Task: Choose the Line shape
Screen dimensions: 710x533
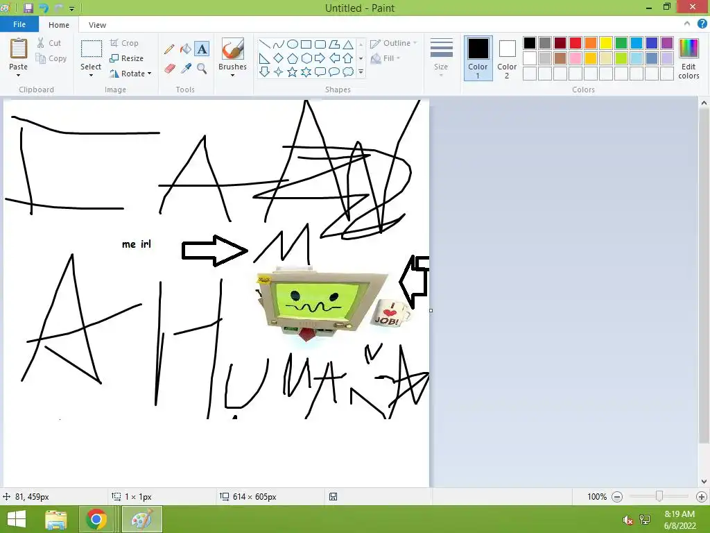Action: [264, 44]
